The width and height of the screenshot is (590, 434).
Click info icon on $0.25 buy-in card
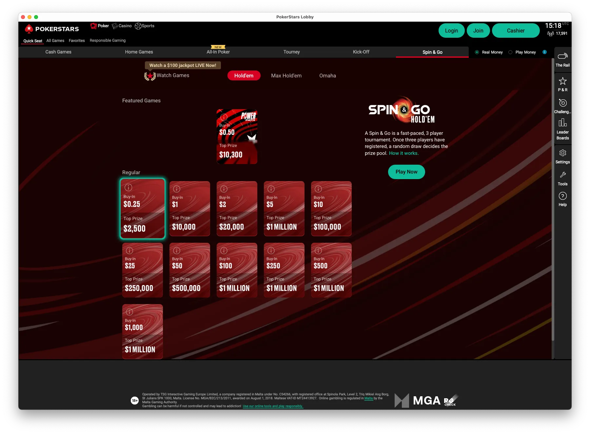click(x=128, y=187)
